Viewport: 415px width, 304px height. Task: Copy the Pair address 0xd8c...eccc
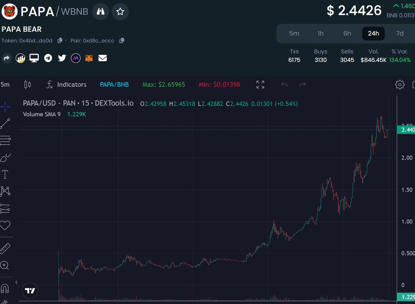pos(121,40)
